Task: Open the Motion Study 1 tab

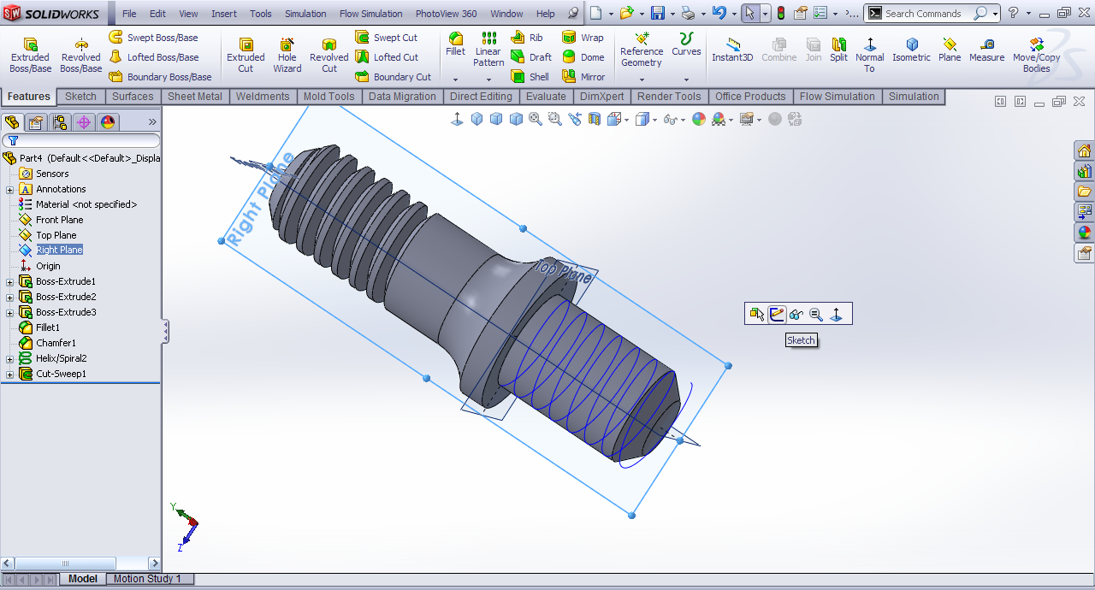Action: (x=147, y=579)
